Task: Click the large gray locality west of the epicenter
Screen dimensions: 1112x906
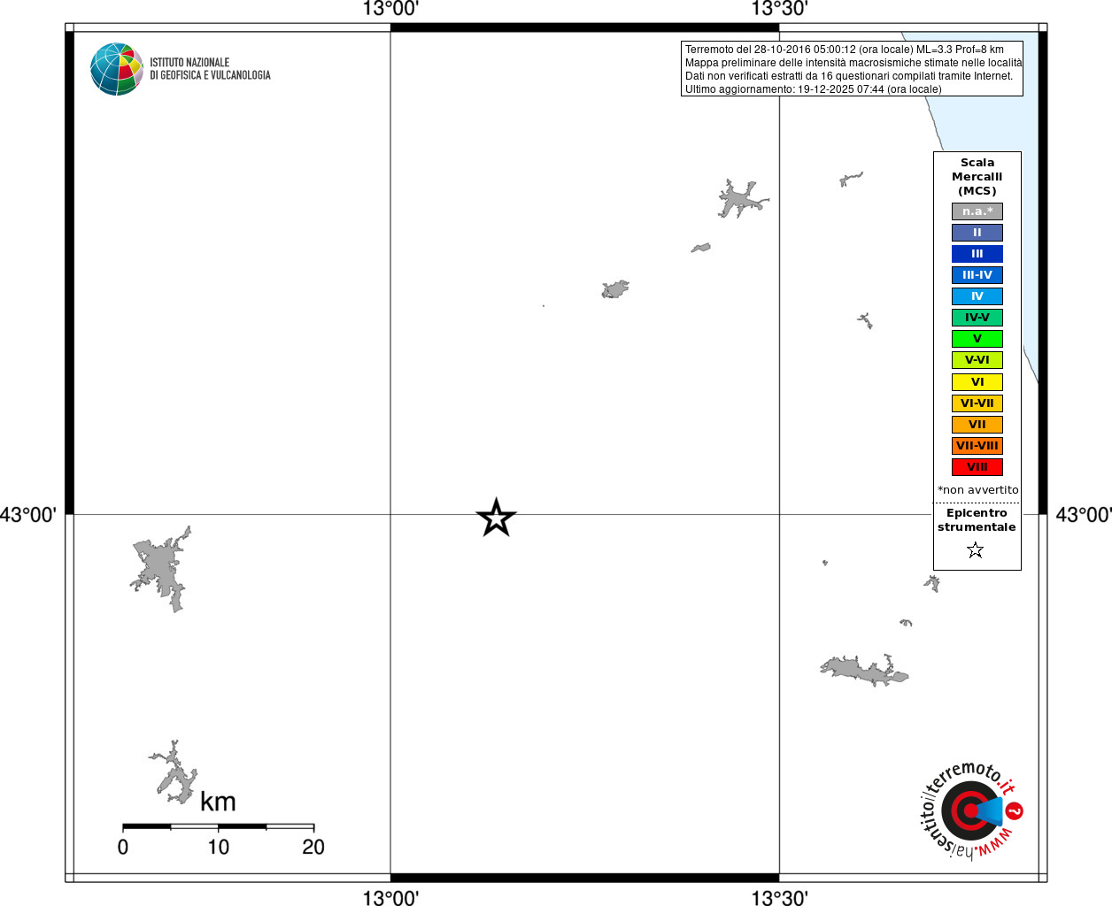Action: (x=161, y=569)
